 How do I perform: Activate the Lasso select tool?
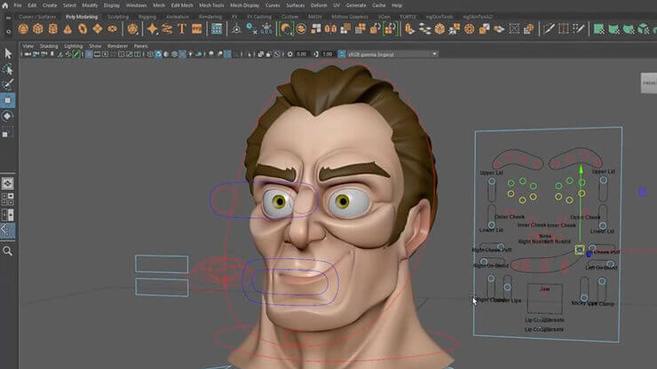point(7,69)
